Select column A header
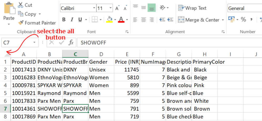The image size is (262, 121). point(24,54)
